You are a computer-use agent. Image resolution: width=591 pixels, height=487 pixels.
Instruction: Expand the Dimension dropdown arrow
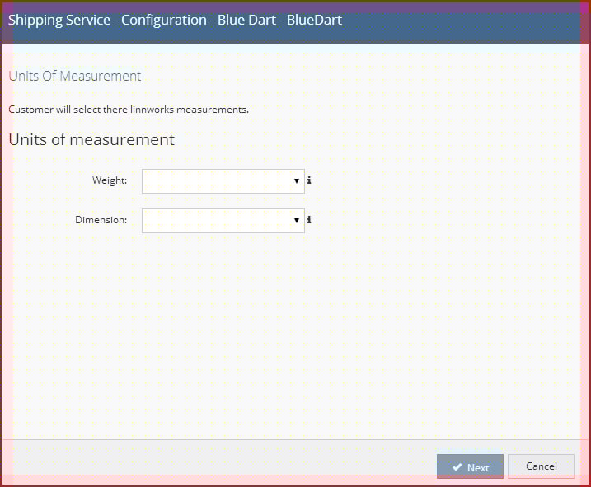click(297, 221)
